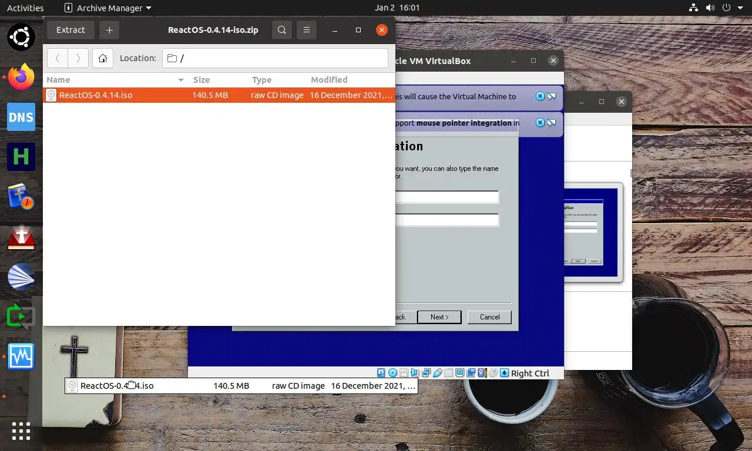Show applications grid in the dock

click(21, 431)
